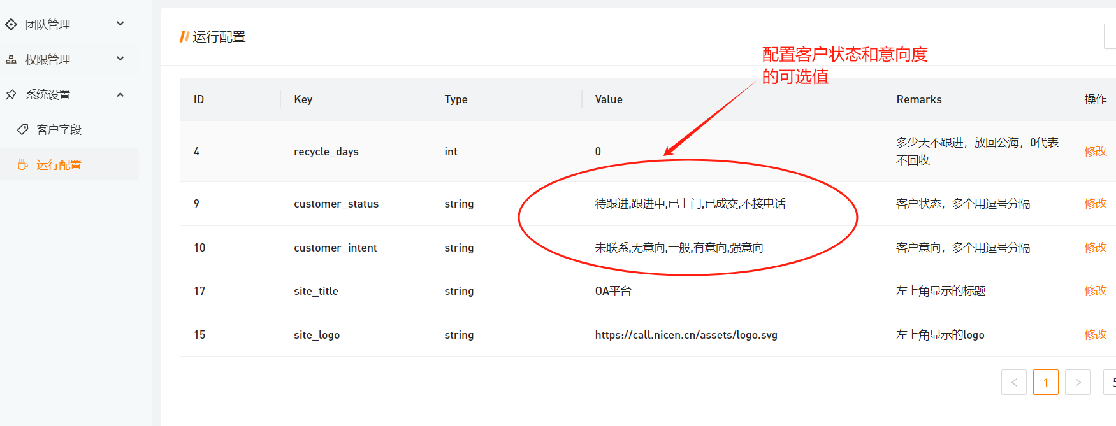Click the recycle_days value 0
The image size is (1116, 426).
[x=598, y=152]
